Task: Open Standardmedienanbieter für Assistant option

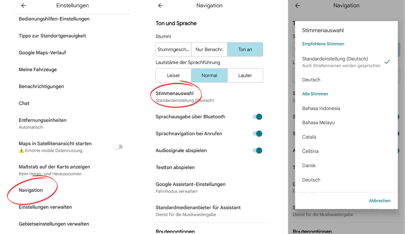Action: click(x=198, y=211)
